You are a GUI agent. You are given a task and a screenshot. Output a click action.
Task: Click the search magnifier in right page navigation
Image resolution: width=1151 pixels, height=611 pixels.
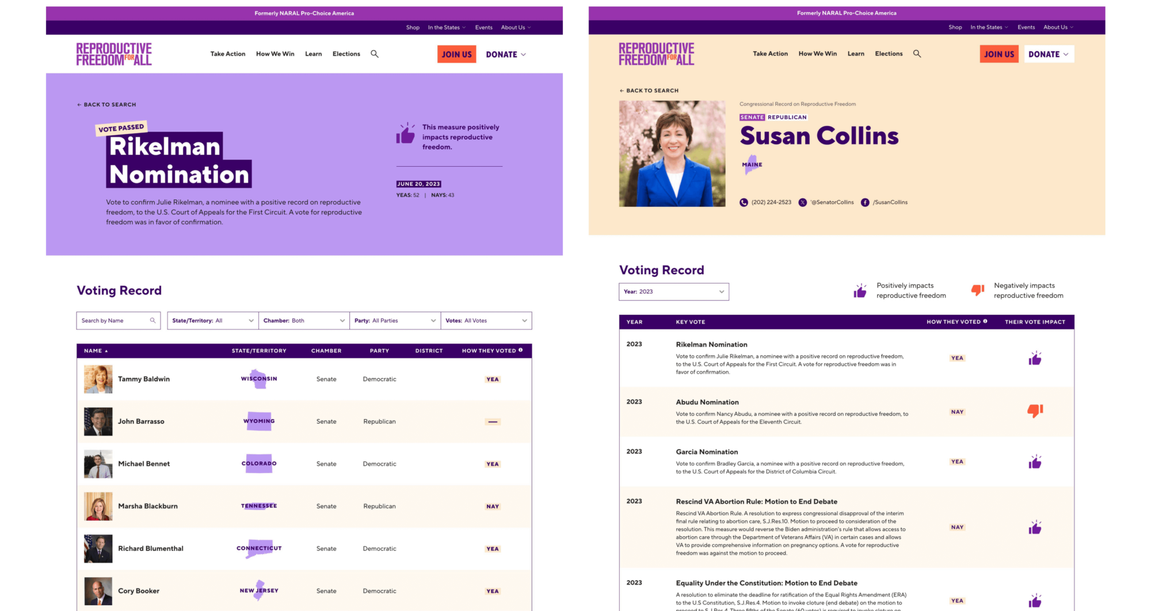[x=917, y=54]
